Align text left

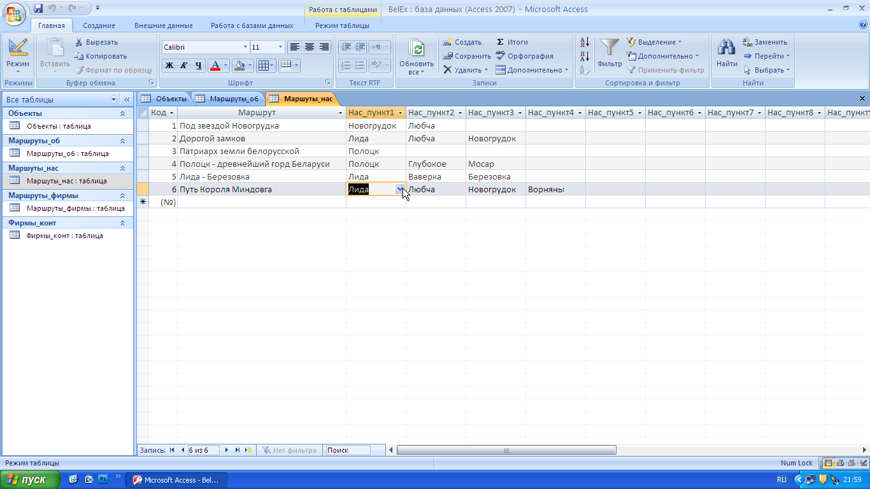(294, 47)
